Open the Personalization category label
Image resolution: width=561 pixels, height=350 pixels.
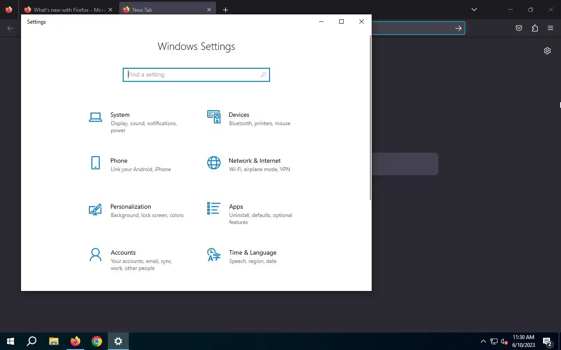coord(131,206)
